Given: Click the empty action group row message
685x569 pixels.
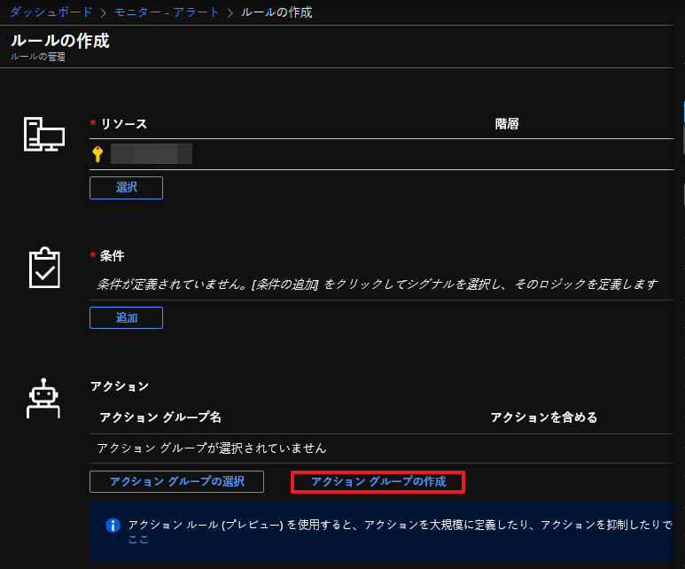Looking at the screenshot, I should pos(212,448).
